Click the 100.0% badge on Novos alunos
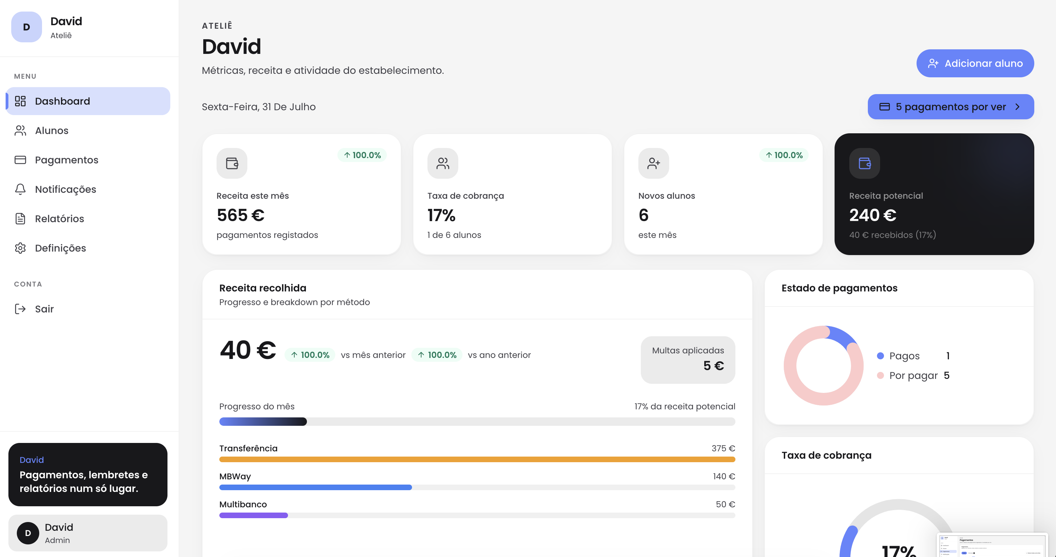This screenshot has width=1056, height=557. 784,155
